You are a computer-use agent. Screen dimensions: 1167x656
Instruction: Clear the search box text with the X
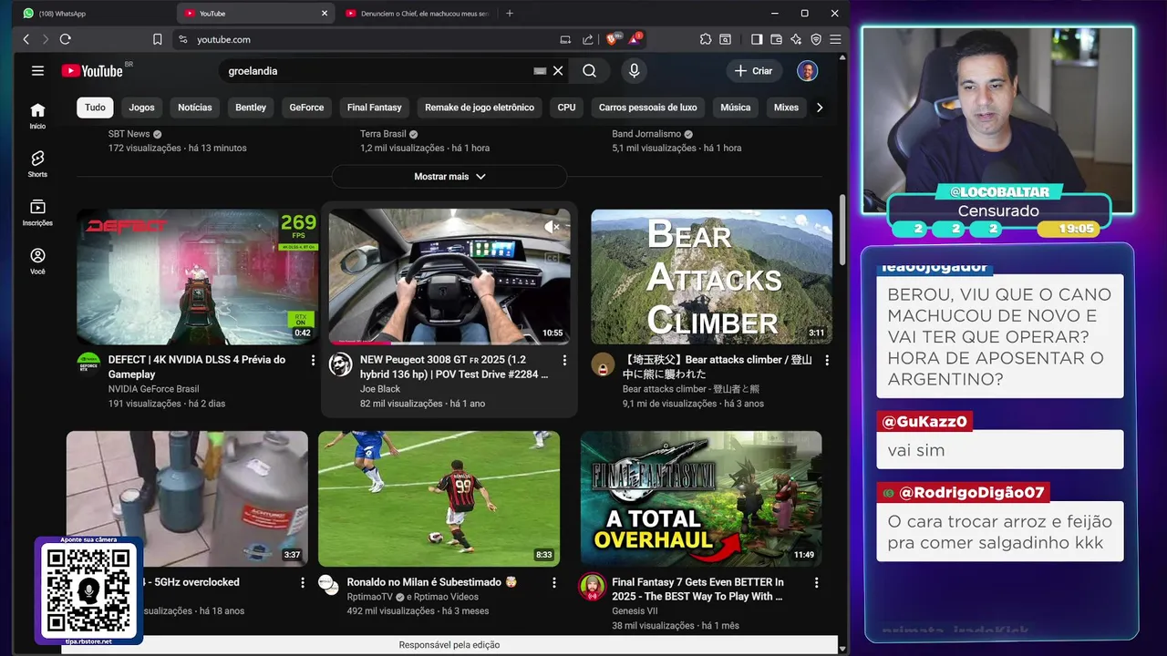point(558,70)
